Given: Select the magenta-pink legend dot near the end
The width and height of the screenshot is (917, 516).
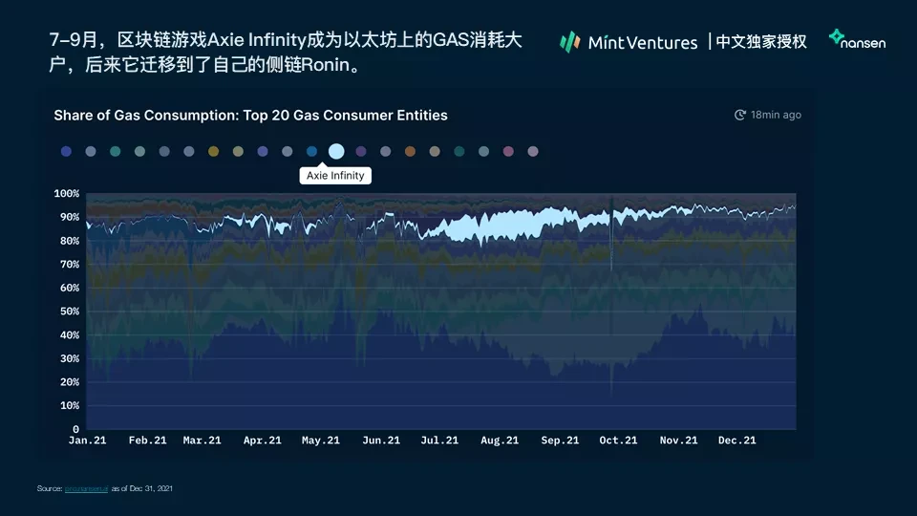Looking at the screenshot, I should click(x=508, y=152).
